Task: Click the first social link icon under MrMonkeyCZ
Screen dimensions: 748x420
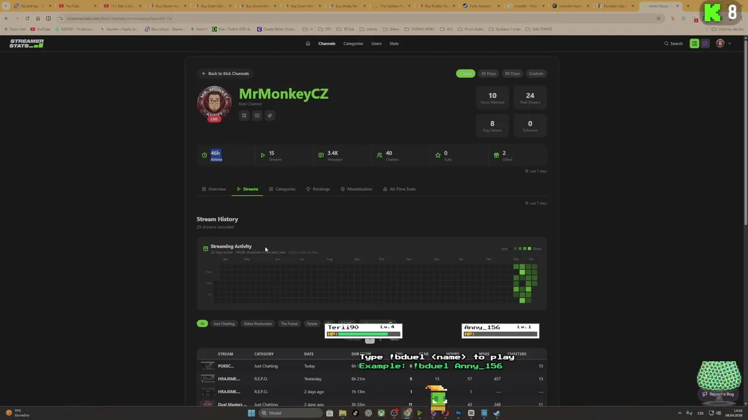Action: (x=244, y=116)
